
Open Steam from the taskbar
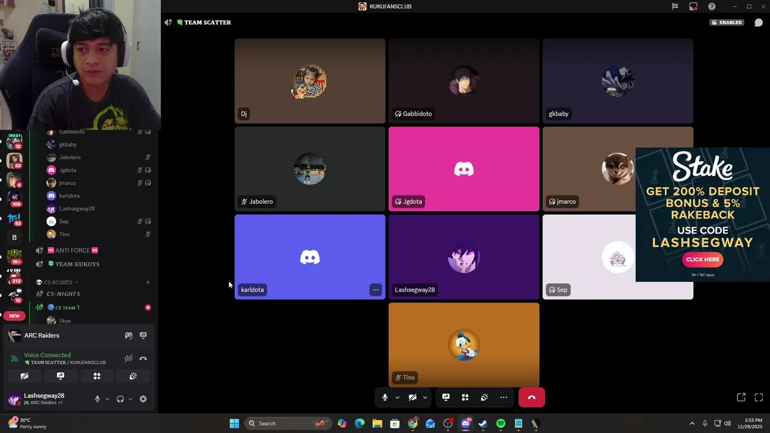tap(483, 423)
